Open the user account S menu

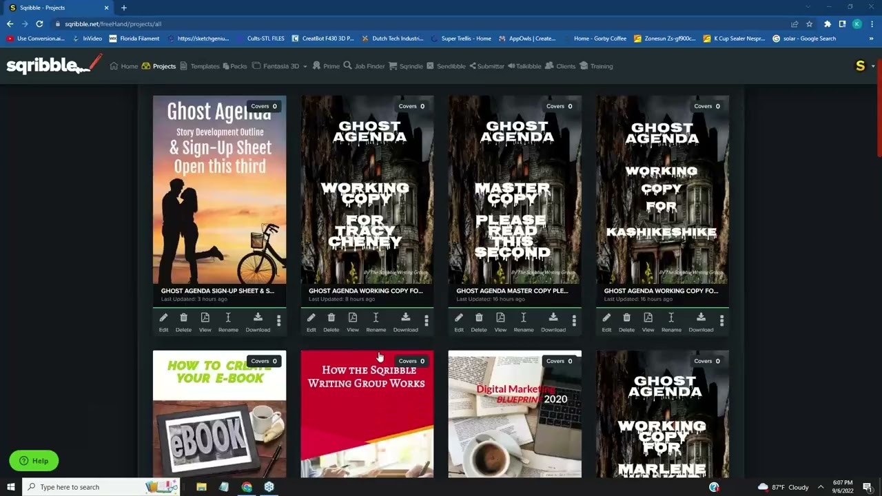pos(864,66)
